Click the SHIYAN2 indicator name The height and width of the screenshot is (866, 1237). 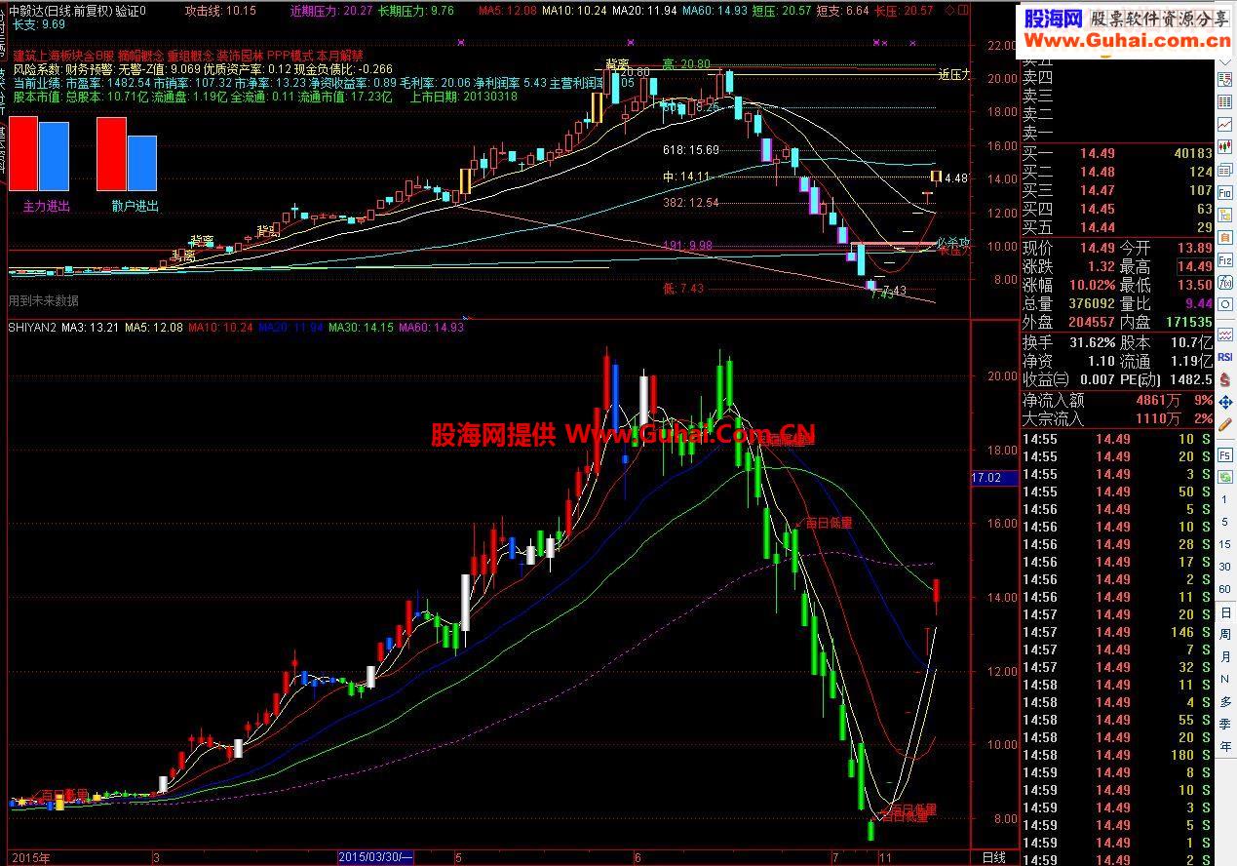(32, 328)
